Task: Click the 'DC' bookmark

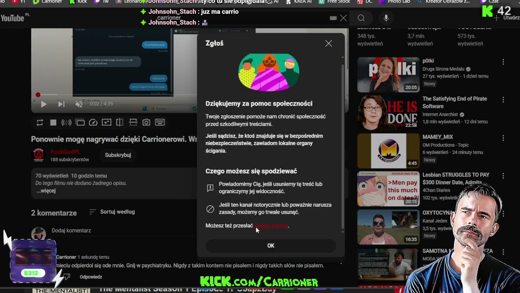Action: point(365,2)
